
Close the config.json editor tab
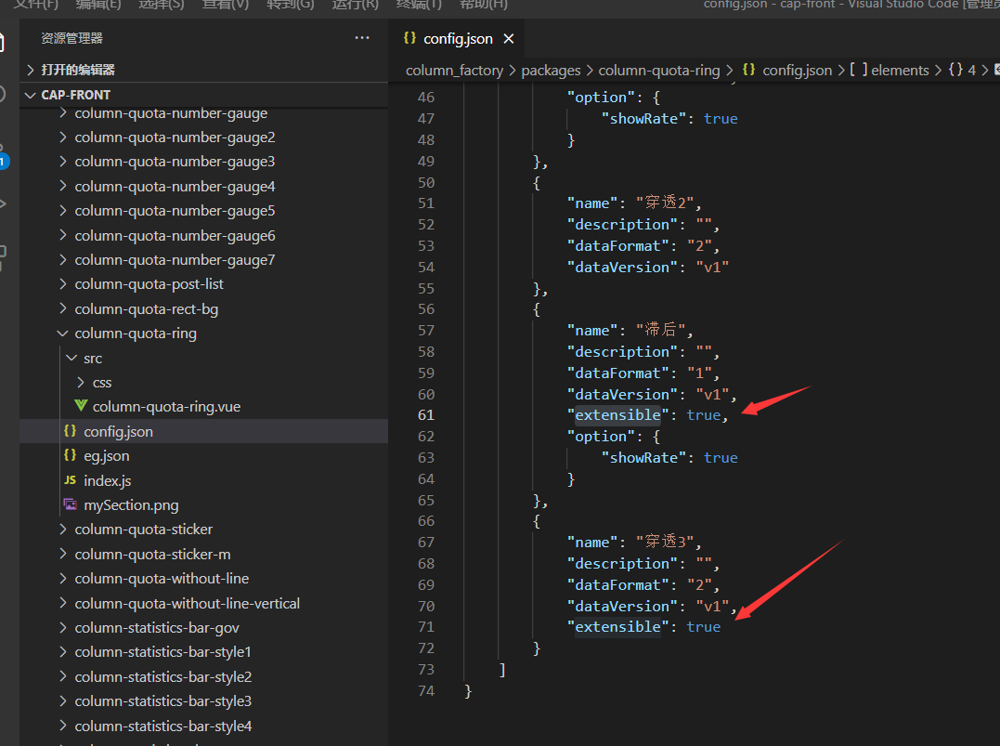coord(508,38)
